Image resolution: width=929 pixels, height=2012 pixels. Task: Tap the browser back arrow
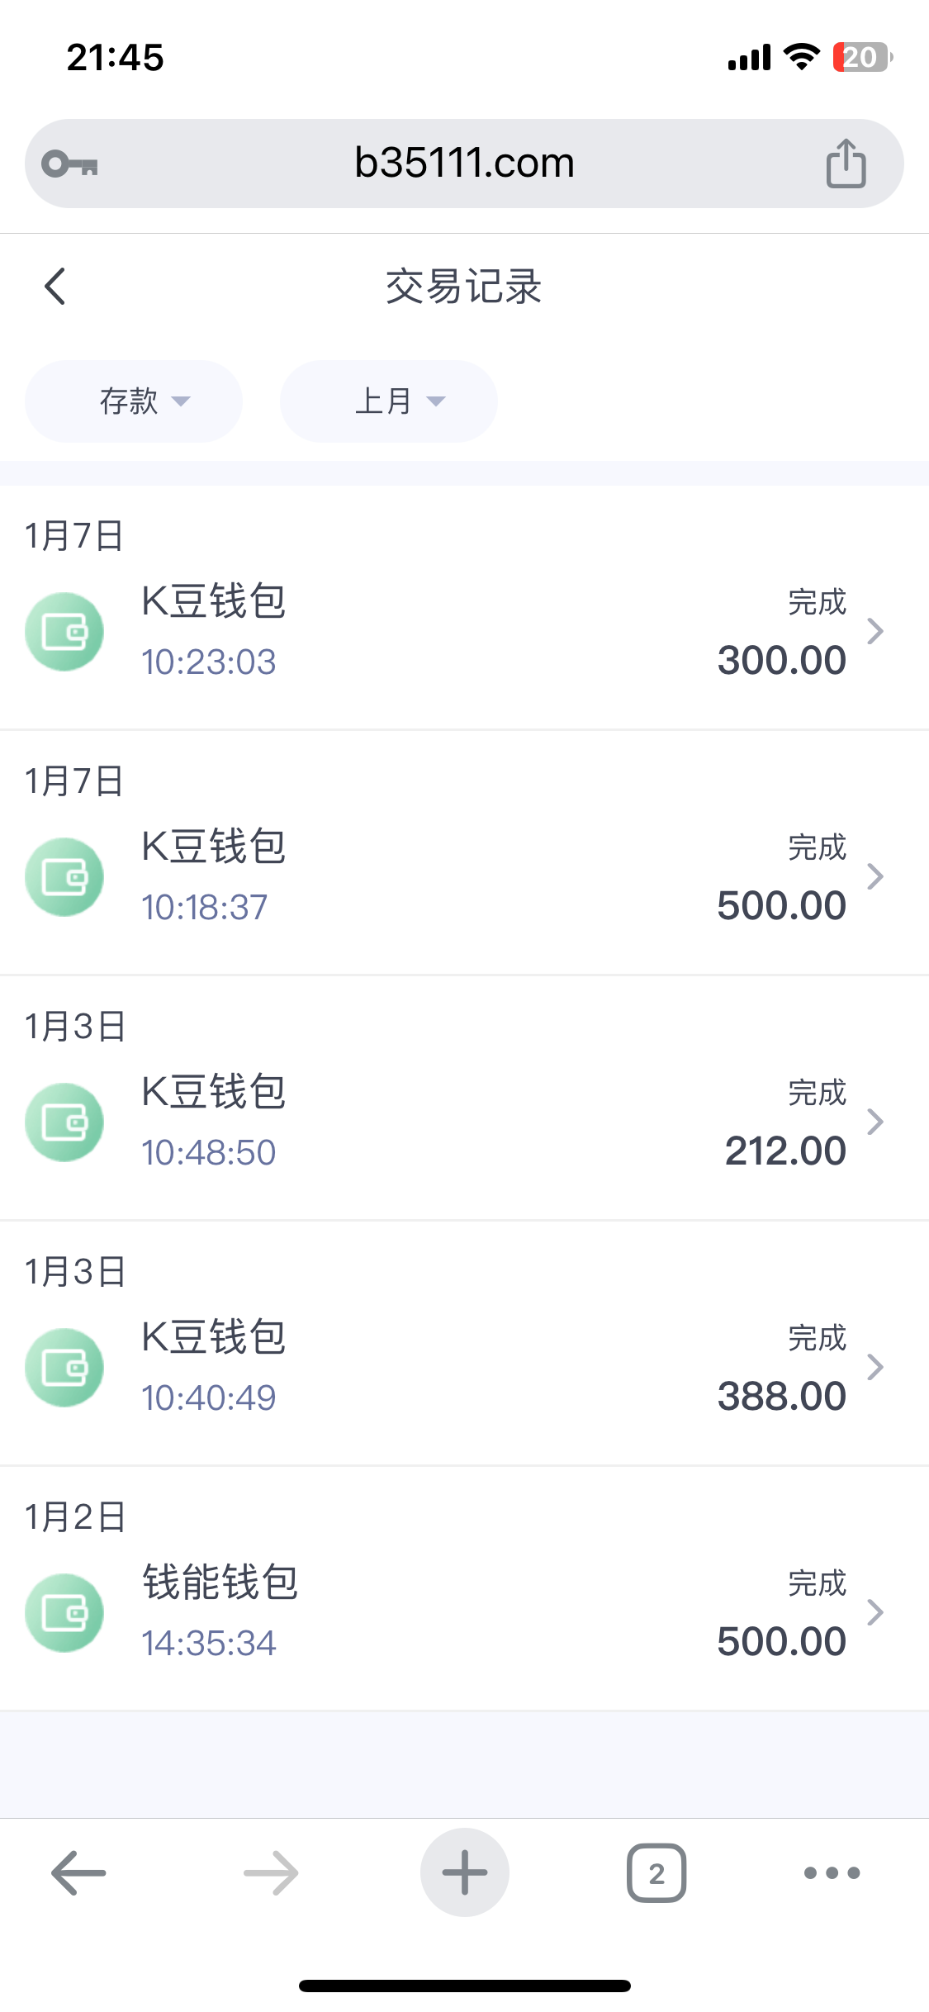click(x=78, y=1872)
